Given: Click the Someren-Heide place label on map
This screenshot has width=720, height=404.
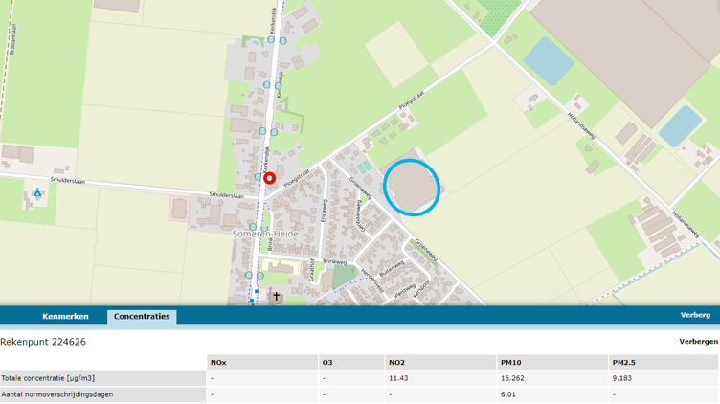Looking at the screenshot, I should 265,235.
